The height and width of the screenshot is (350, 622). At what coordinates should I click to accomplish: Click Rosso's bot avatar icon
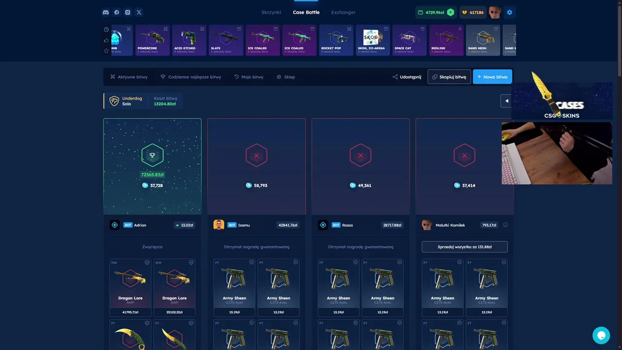click(x=323, y=225)
